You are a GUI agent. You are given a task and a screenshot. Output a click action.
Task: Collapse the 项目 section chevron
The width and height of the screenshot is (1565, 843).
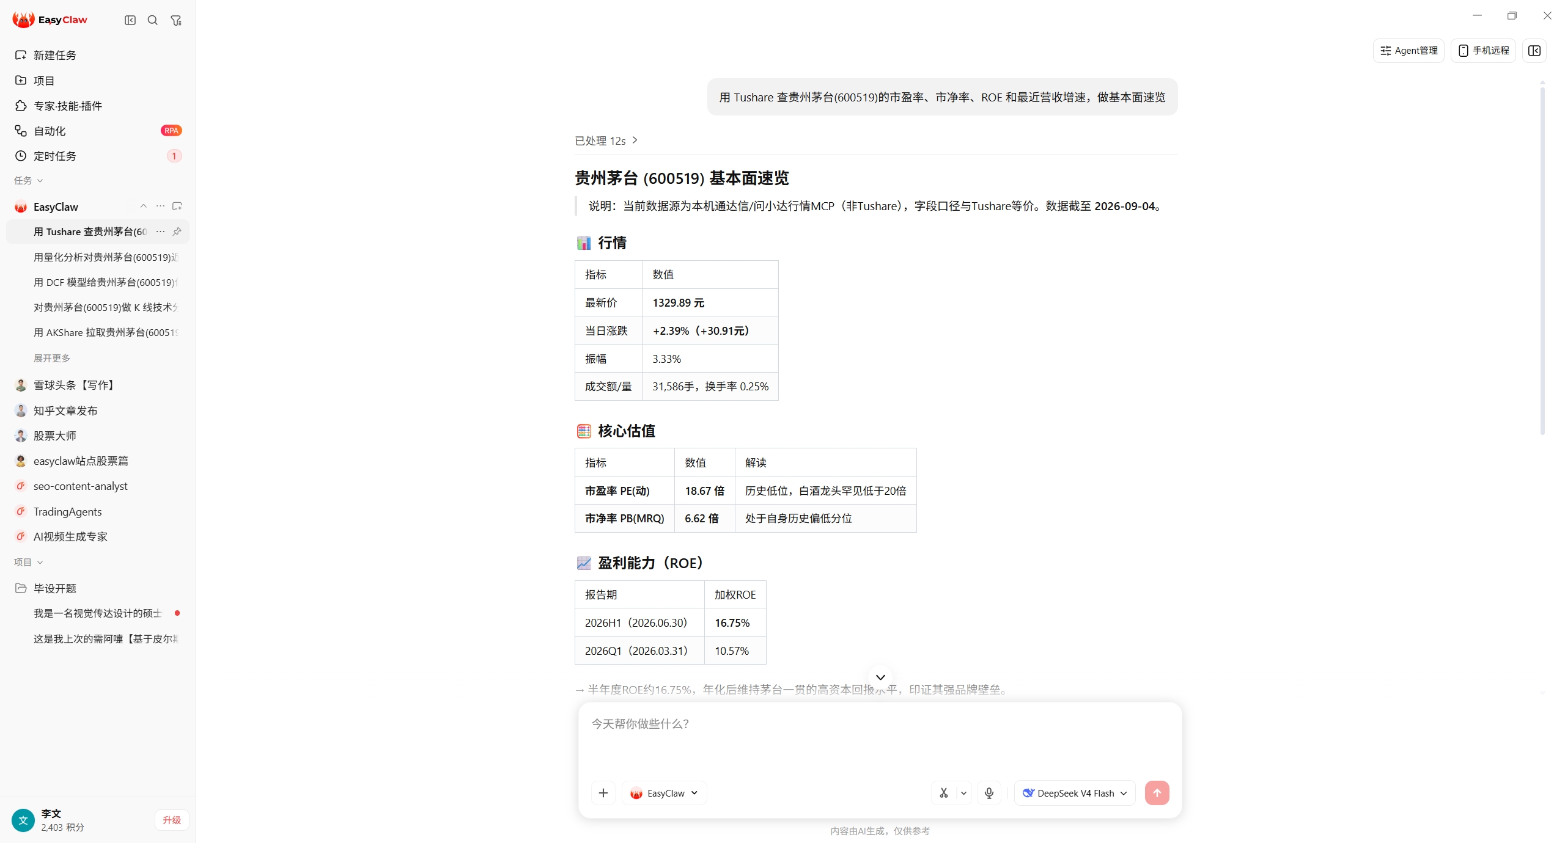click(x=40, y=563)
